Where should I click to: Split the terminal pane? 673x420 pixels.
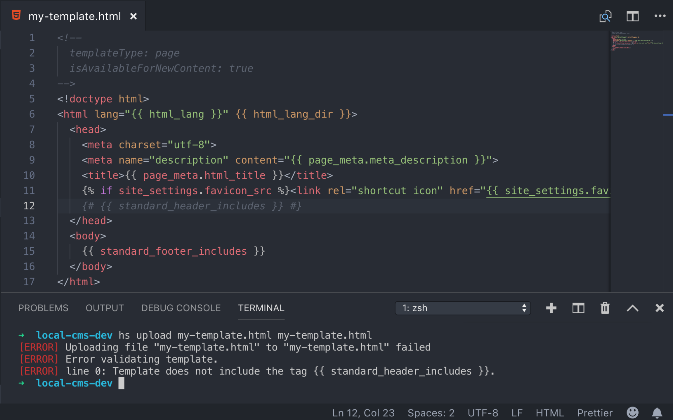(x=578, y=308)
